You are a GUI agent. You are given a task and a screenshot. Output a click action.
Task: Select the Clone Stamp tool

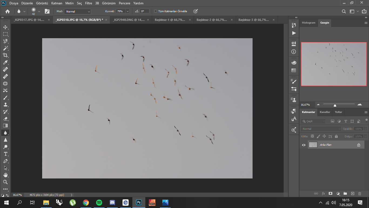(x=5, y=105)
